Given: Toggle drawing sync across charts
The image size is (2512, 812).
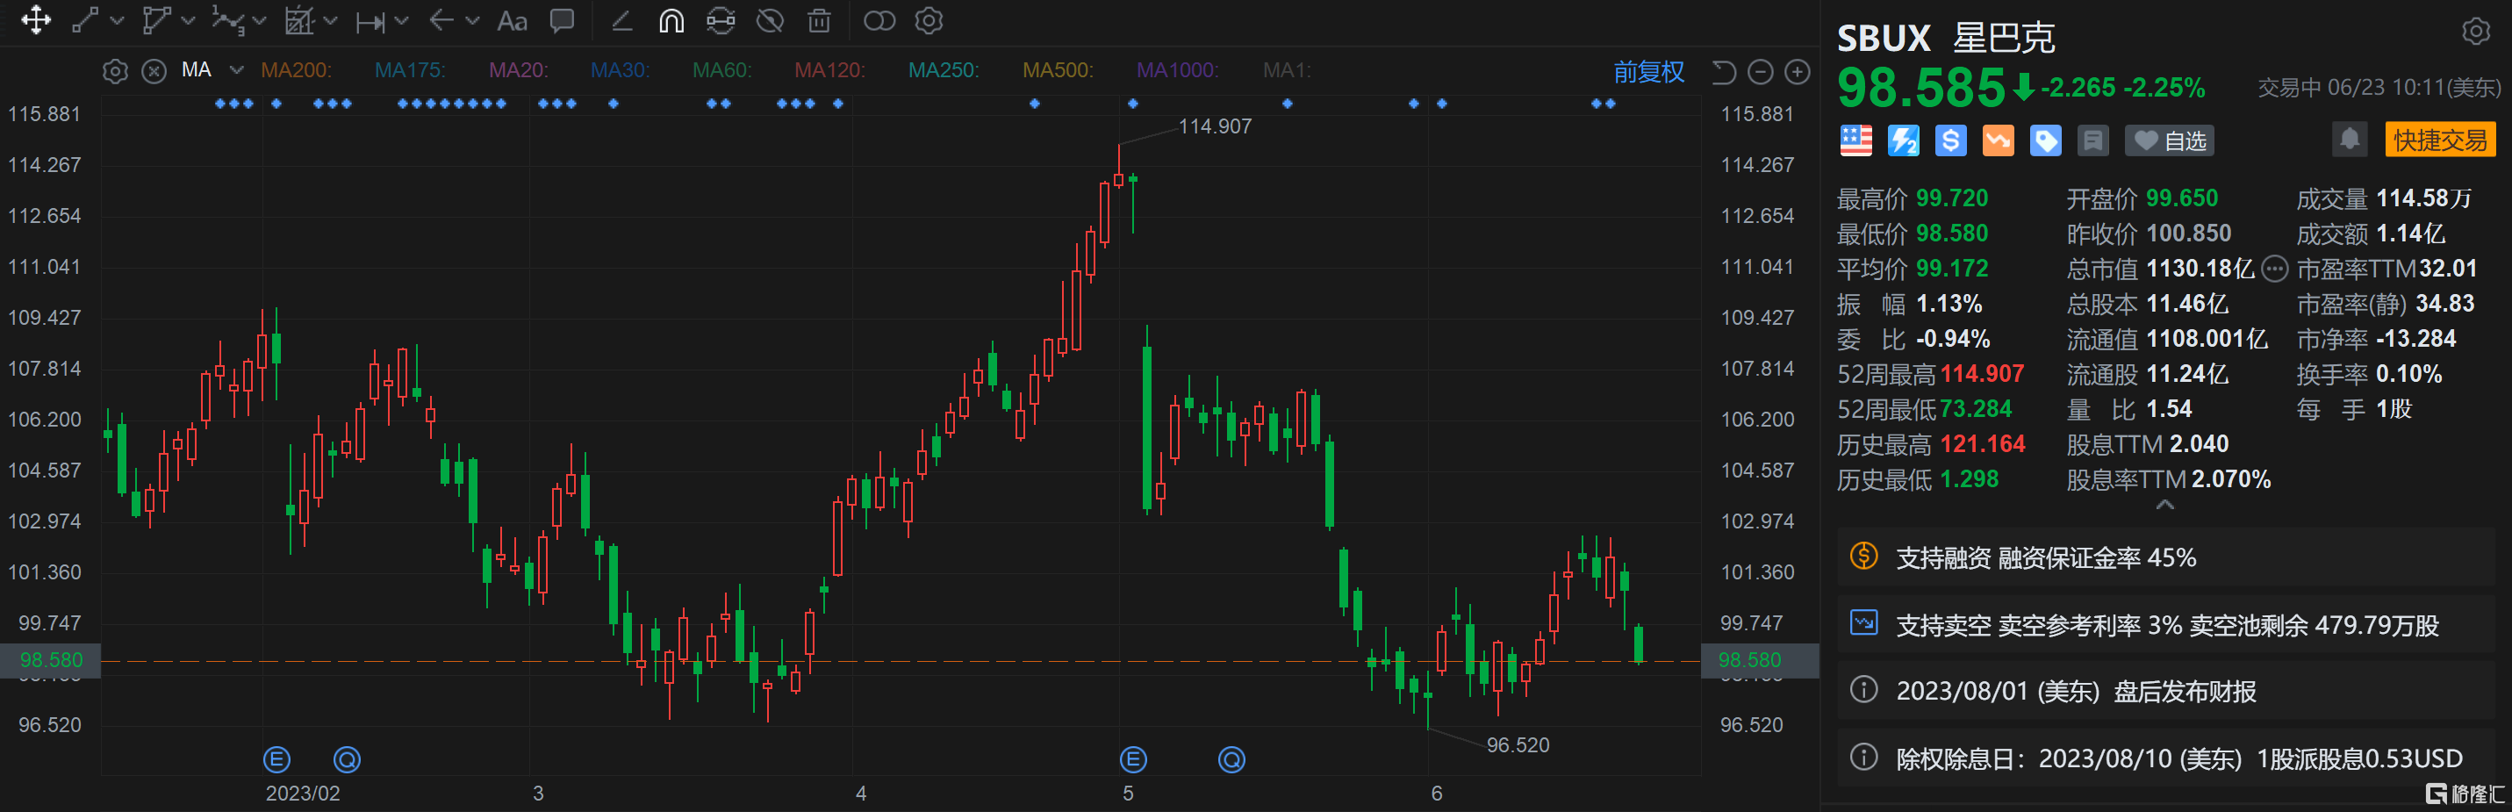Looking at the screenshot, I should click(x=721, y=20).
